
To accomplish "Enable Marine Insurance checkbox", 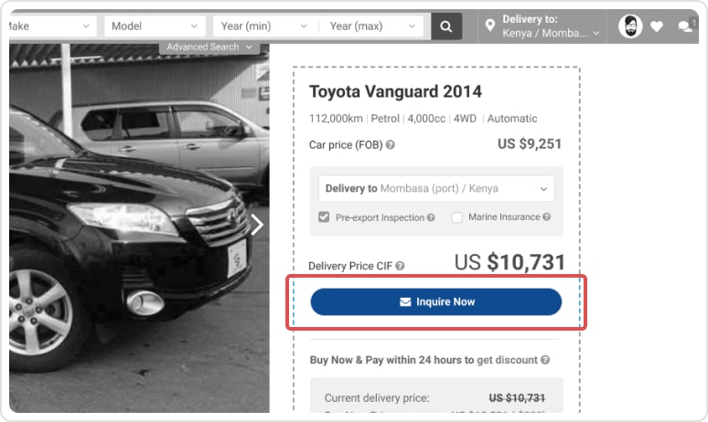I will [x=457, y=217].
